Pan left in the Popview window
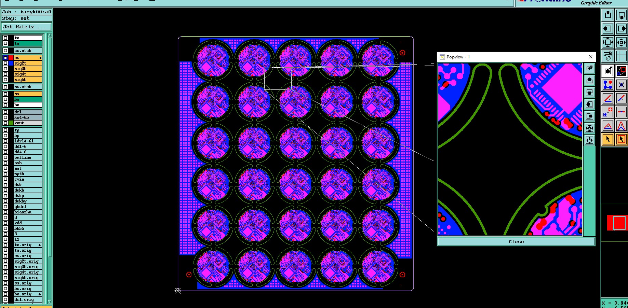This screenshot has height=308, width=628. (x=589, y=104)
